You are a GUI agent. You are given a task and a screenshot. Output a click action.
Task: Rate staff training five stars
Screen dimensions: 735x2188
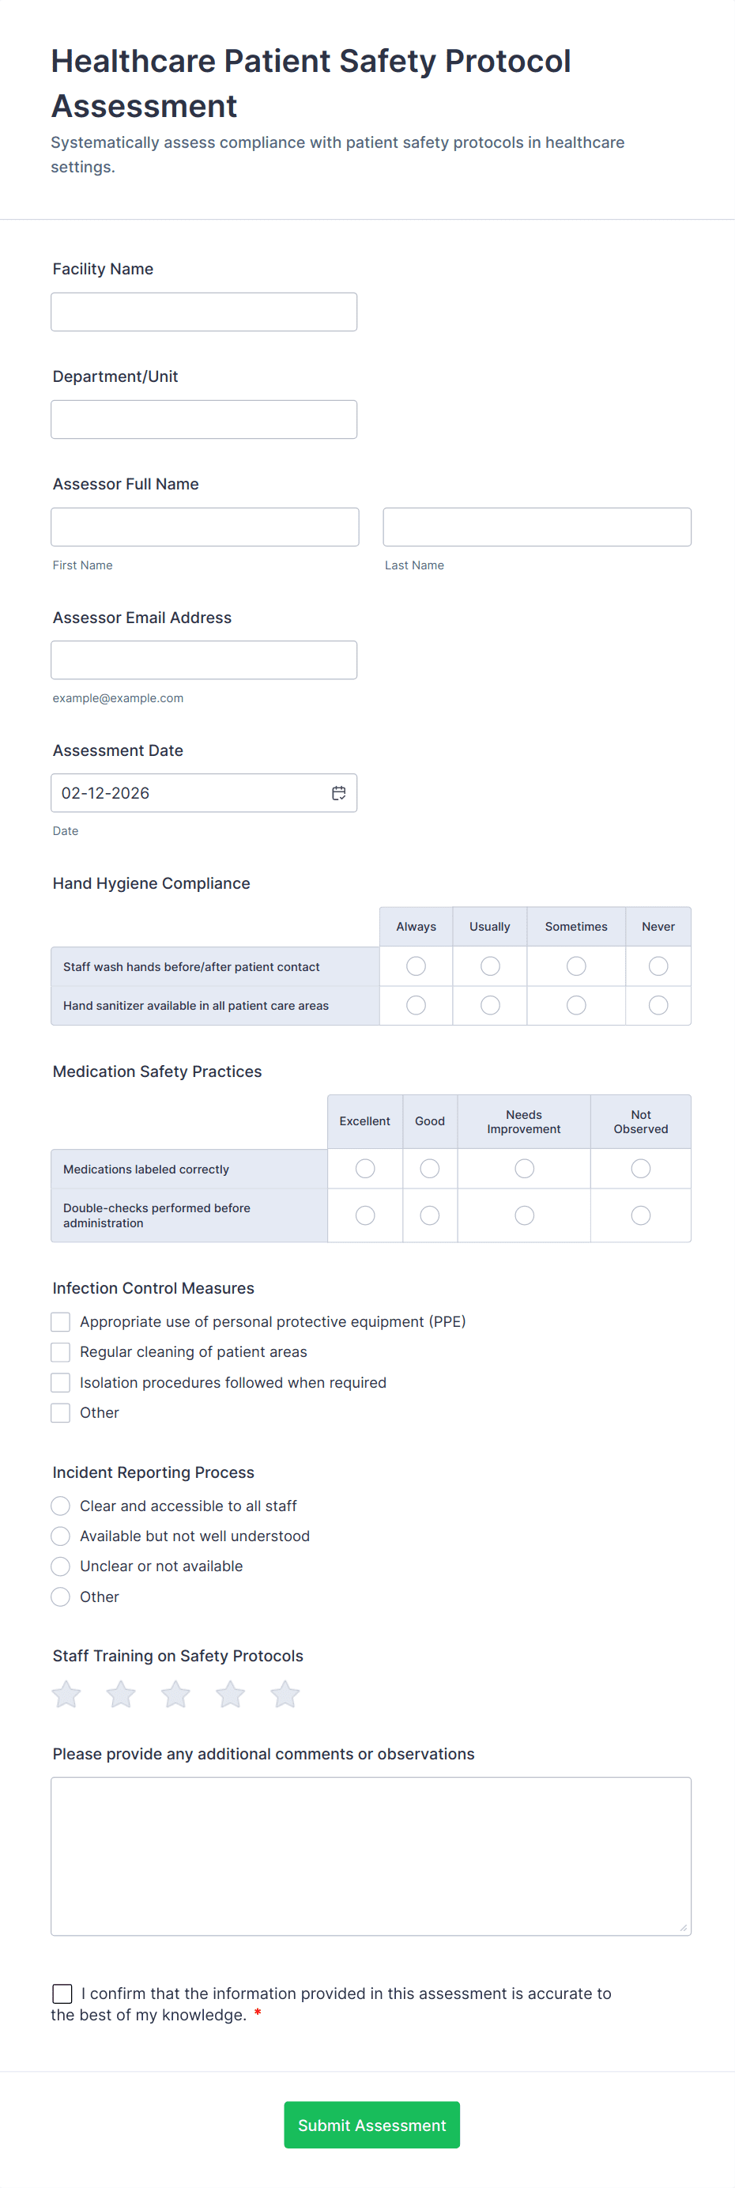285,1694
